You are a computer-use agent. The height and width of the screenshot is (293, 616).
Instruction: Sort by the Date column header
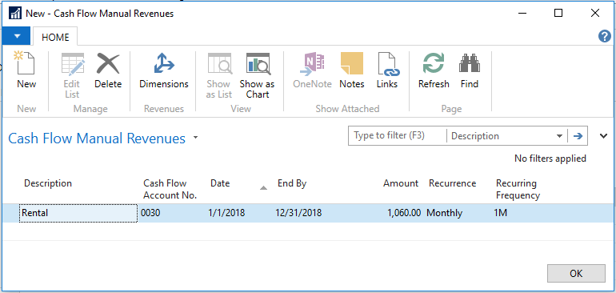[220, 183]
